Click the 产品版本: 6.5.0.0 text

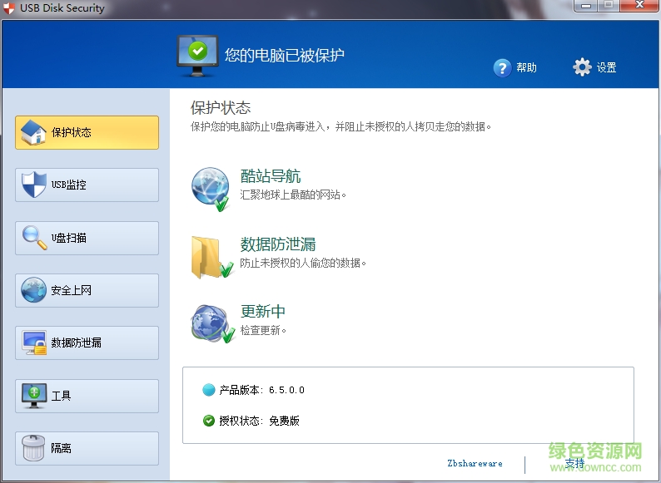tap(261, 390)
